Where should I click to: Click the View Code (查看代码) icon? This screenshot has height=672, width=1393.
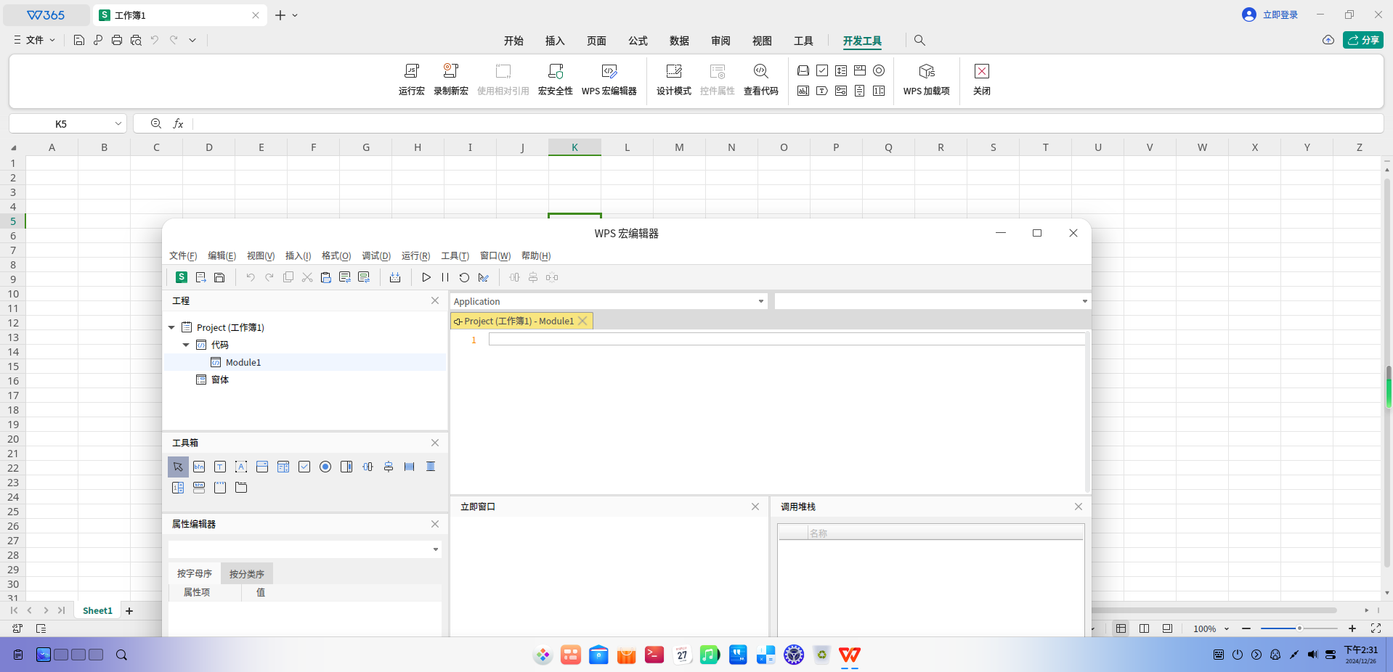point(761,79)
